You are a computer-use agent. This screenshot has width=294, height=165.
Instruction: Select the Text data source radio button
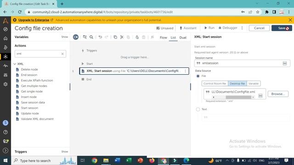198,109
